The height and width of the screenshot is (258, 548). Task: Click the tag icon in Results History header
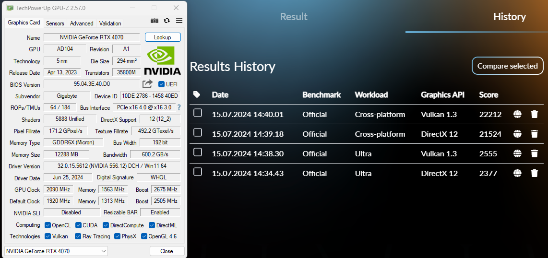click(x=197, y=94)
